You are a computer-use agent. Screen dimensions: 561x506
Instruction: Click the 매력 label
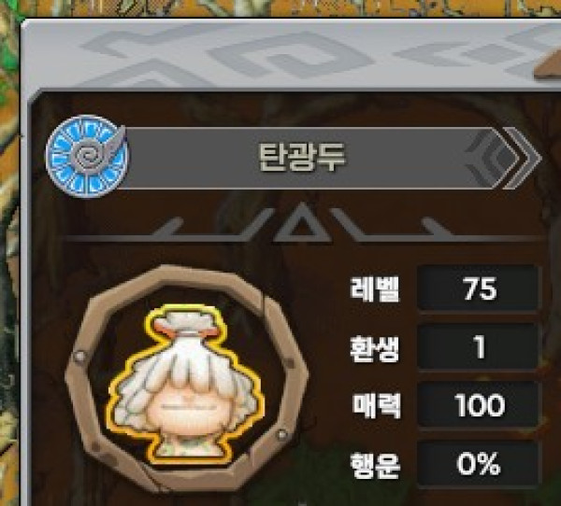click(377, 406)
